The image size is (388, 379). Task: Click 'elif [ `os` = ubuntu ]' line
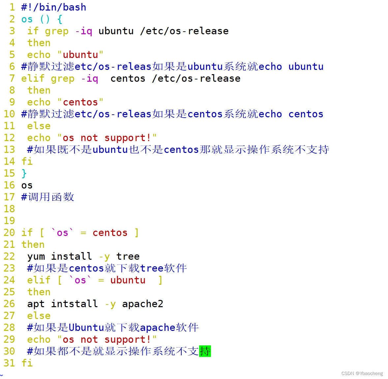coord(95,280)
